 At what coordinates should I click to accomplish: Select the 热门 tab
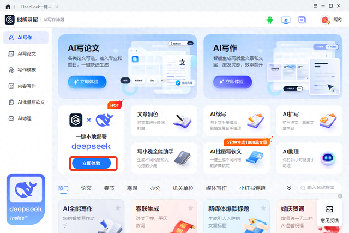(x=63, y=188)
